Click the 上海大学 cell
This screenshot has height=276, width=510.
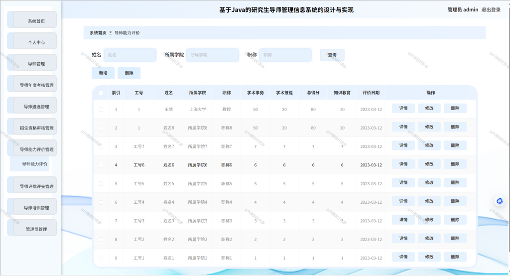click(197, 110)
